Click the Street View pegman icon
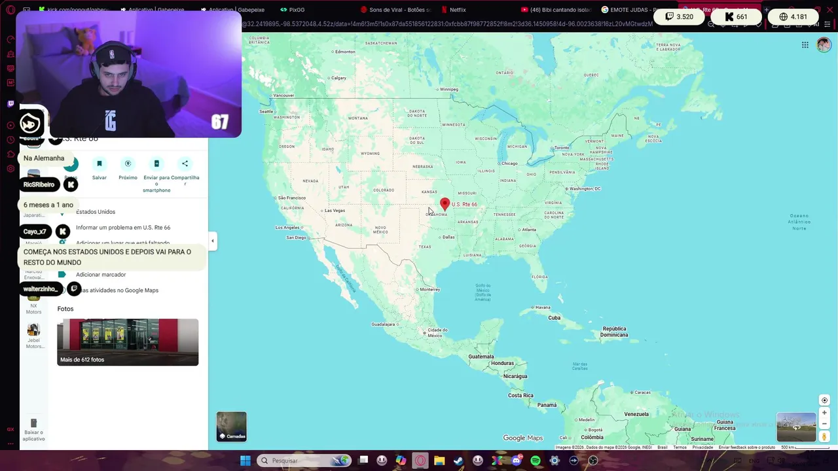 (824, 436)
